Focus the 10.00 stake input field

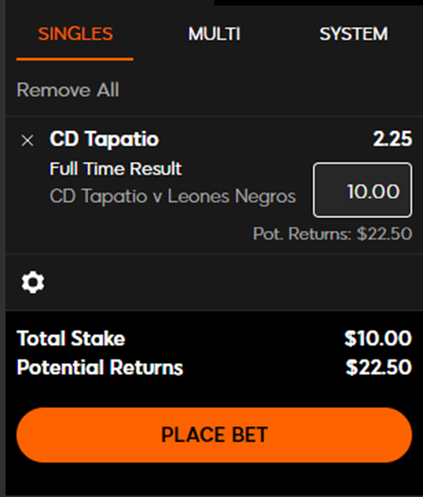coord(362,190)
